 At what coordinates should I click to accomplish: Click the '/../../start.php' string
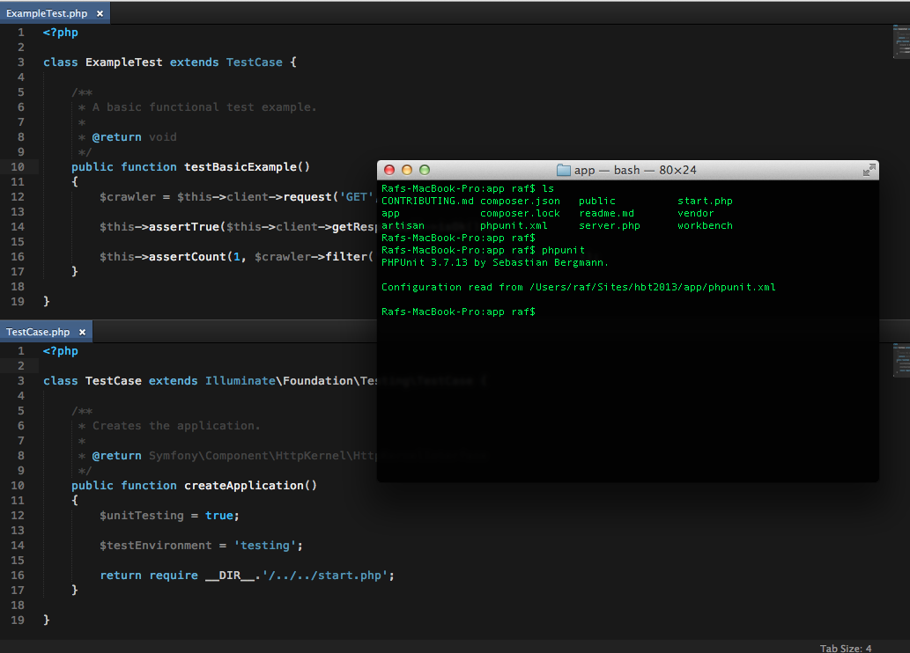pyautogui.click(x=324, y=576)
